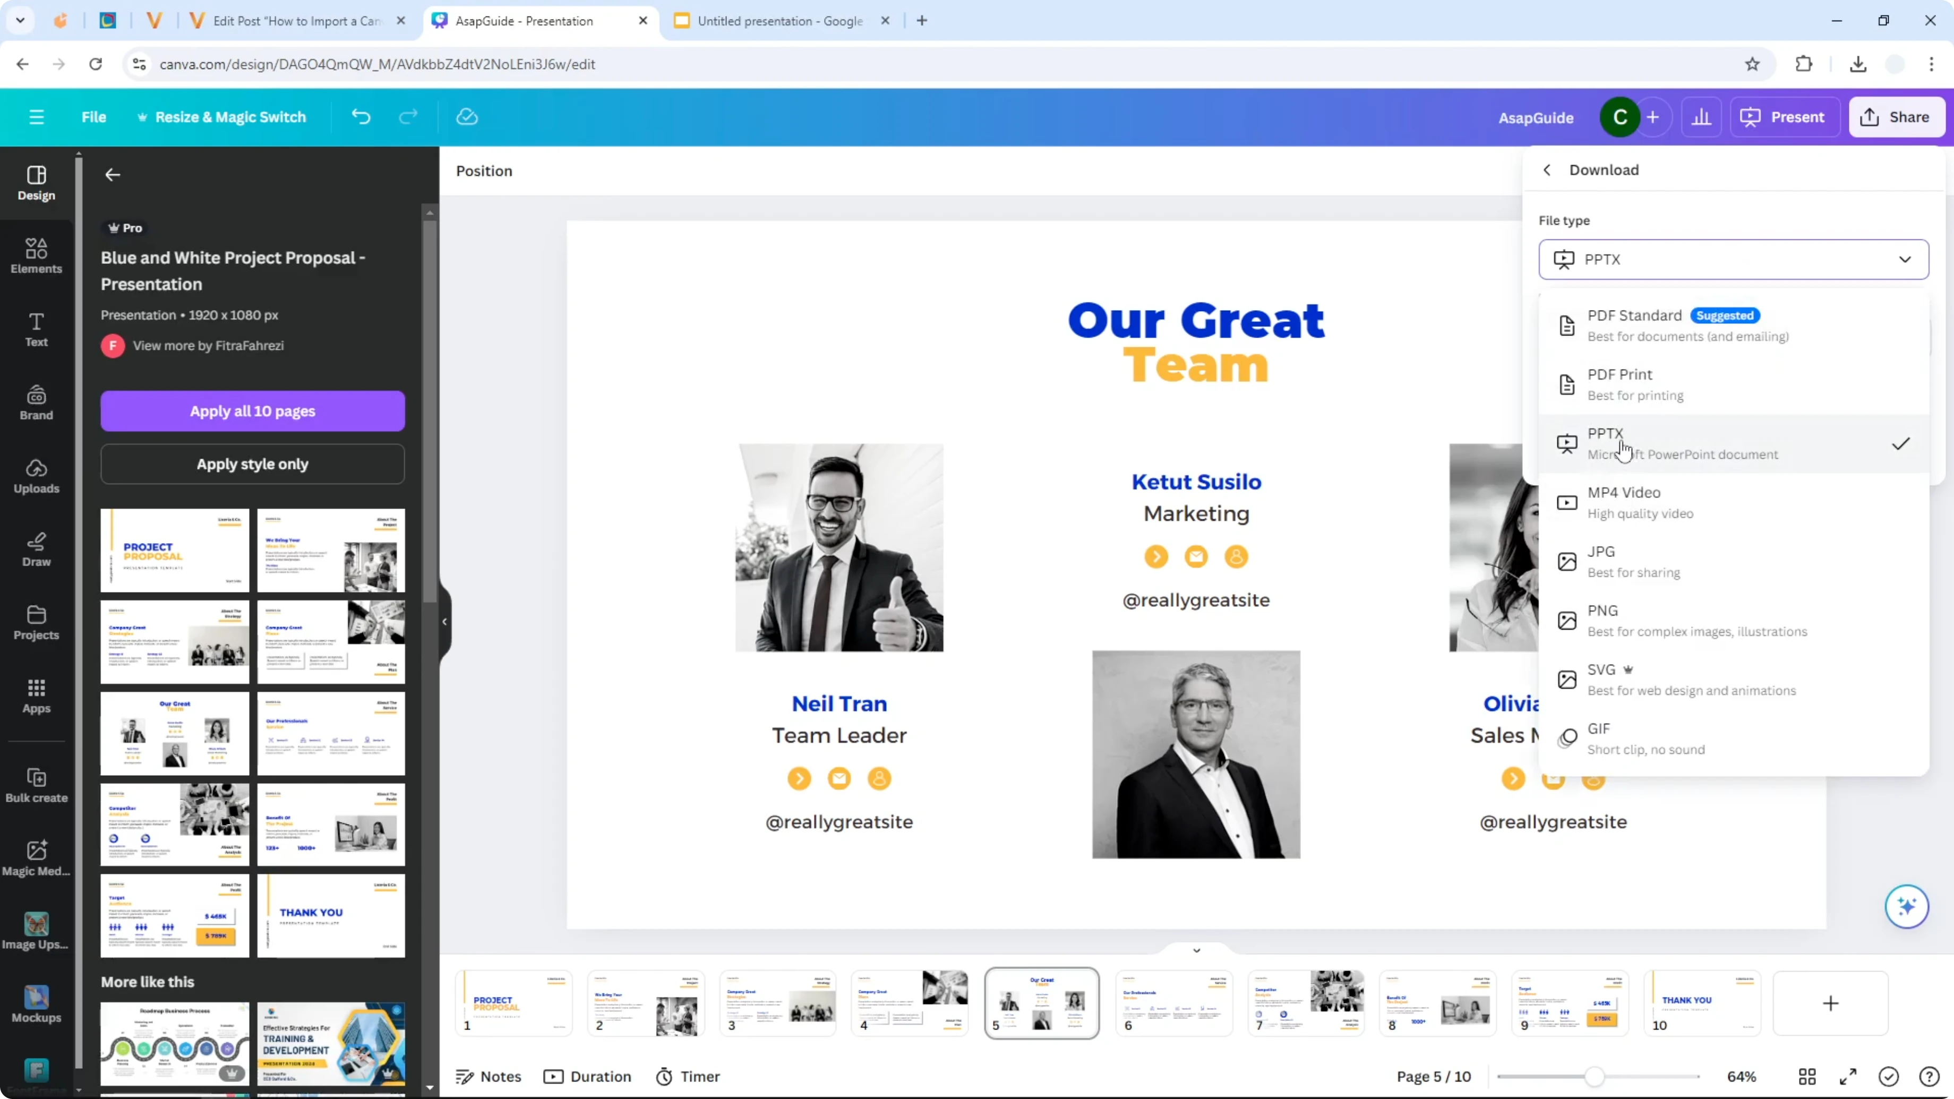Click the browser address bar URL
Image resolution: width=1954 pixels, height=1099 pixels.
[377, 64]
